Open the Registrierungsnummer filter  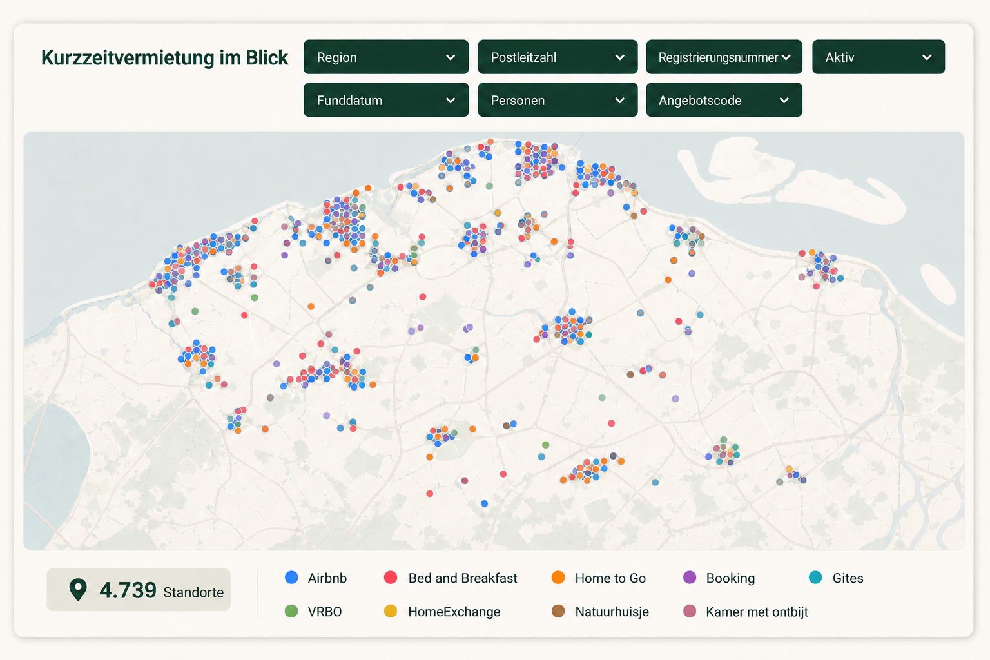pyautogui.click(x=724, y=57)
